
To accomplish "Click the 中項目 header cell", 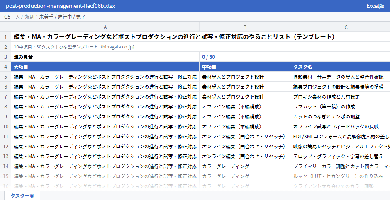I will 245,67.
